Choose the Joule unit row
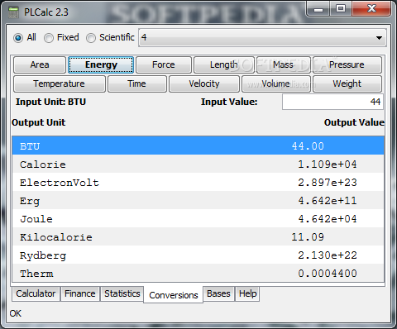This screenshot has height=329, width=397. pyautogui.click(x=198, y=218)
